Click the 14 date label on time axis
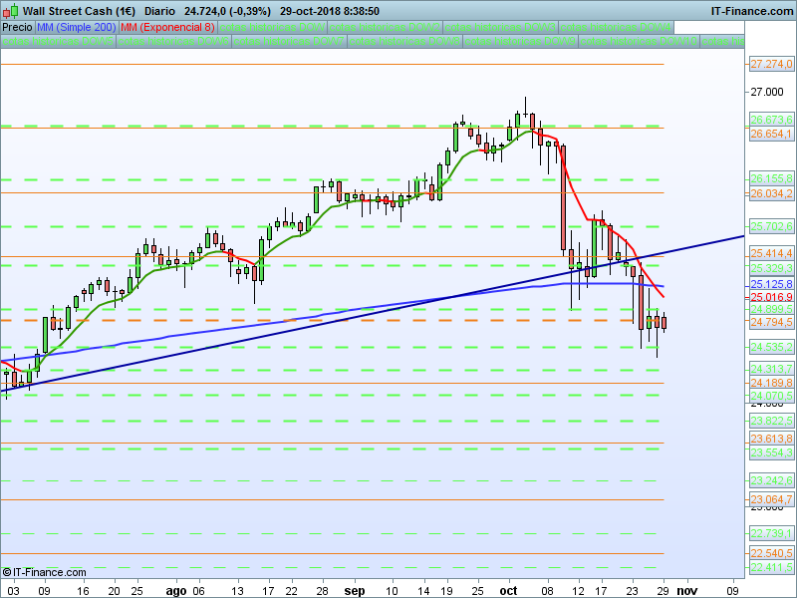Viewport: 797px width, 598px height. coord(423,591)
